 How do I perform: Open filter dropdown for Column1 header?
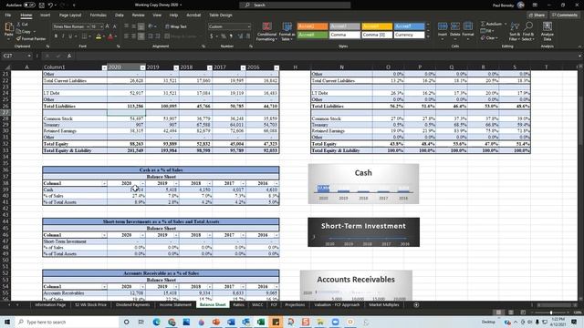pos(104,67)
